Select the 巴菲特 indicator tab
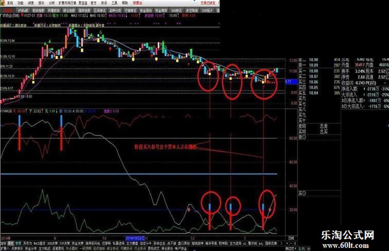 point(107,243)
